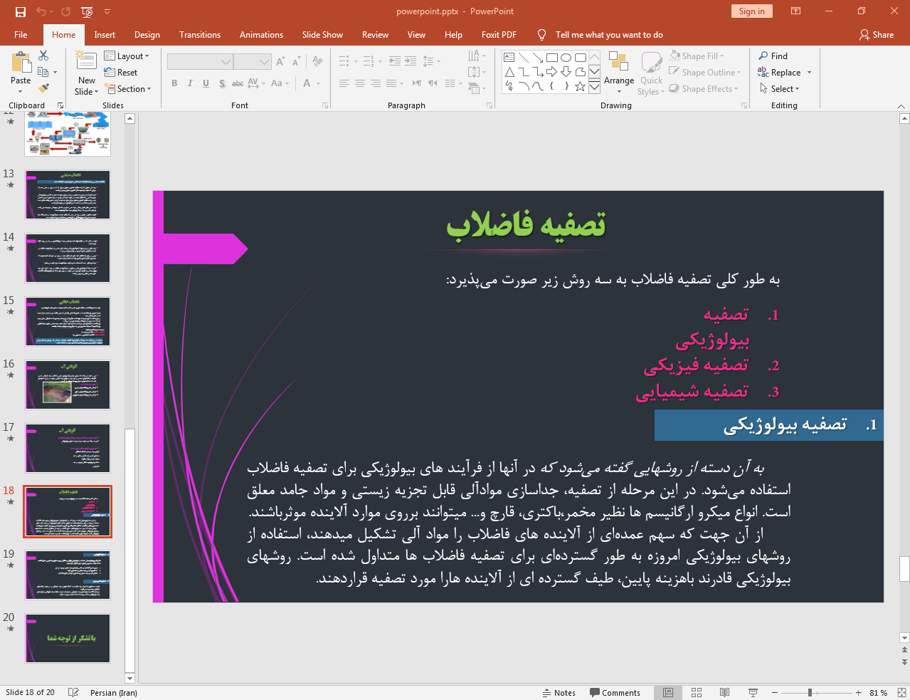Open spell check status icon
The height and width of the screenshot is (700, 910).
pyautogui.click(x=73, y=692)
